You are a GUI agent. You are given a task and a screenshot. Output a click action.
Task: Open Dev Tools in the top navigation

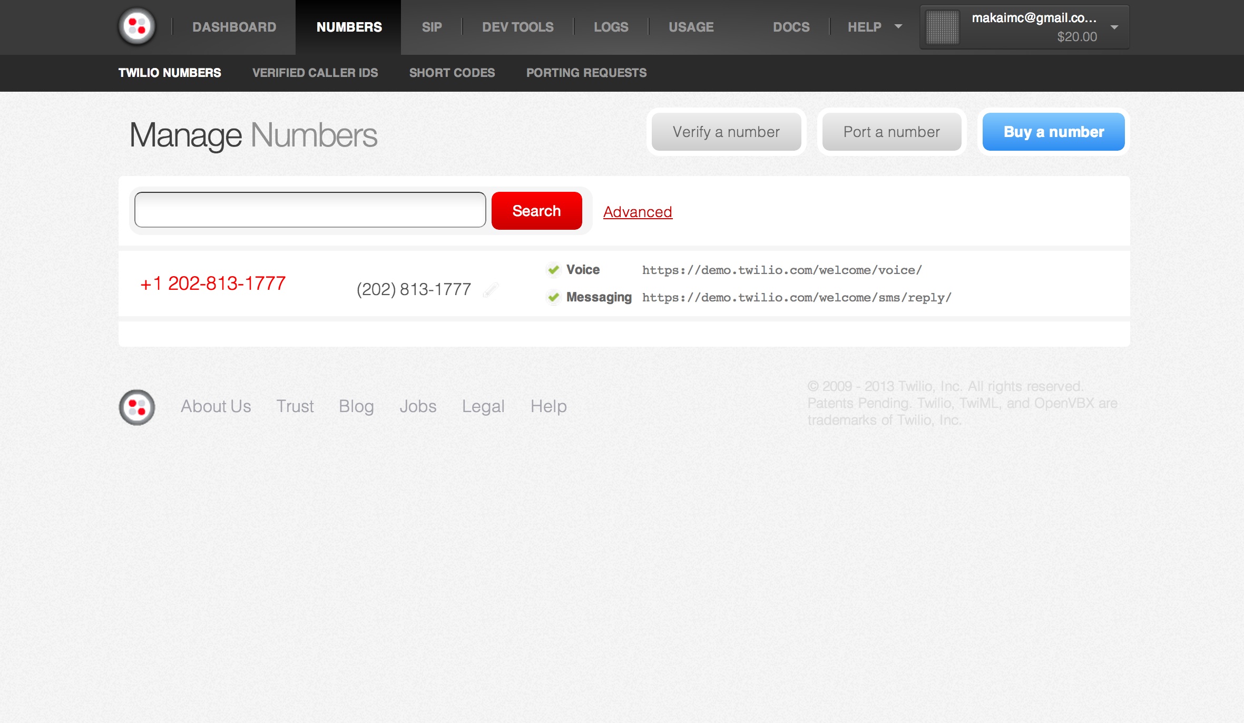pos(518,27)
